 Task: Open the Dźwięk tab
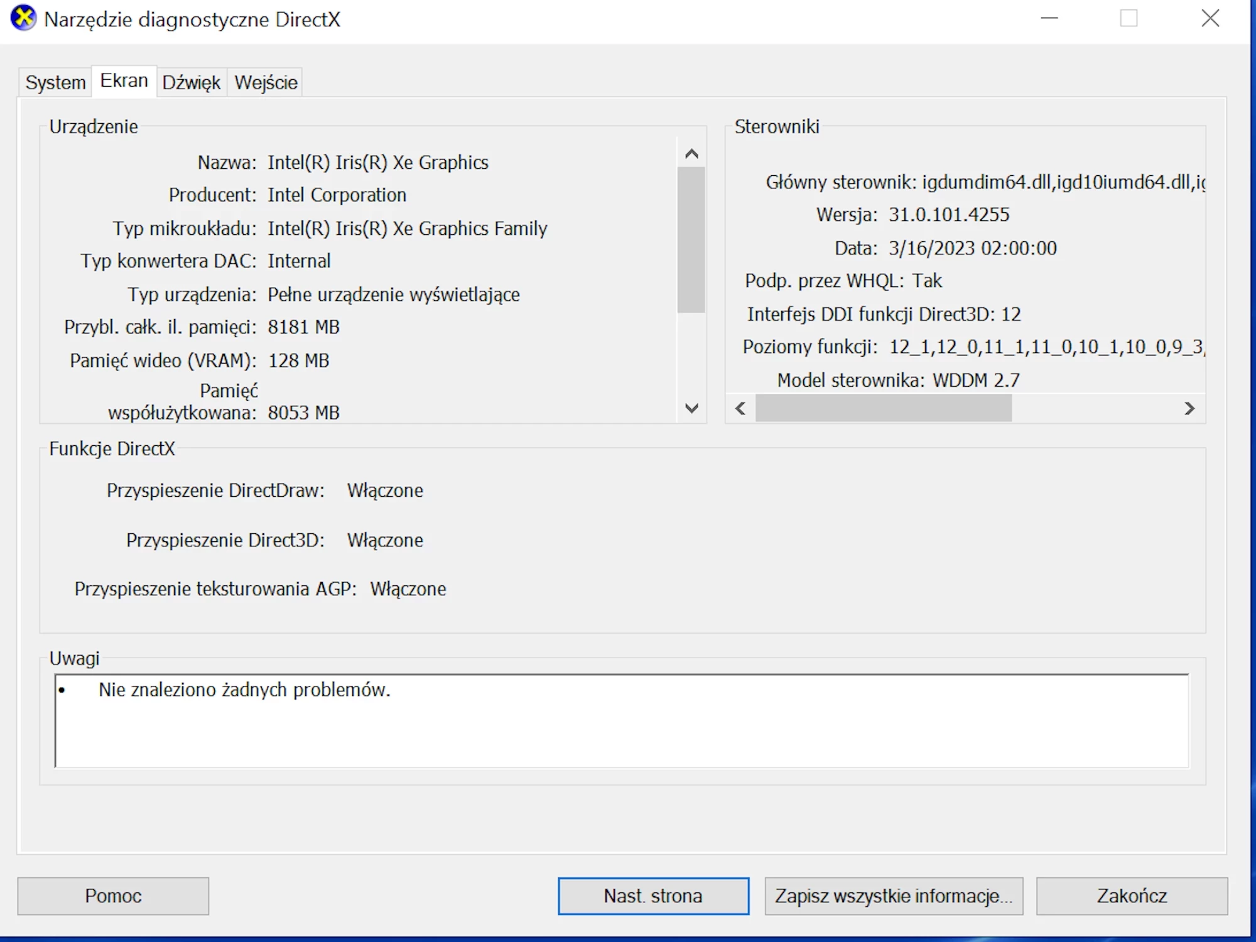(x=191, y=82)
